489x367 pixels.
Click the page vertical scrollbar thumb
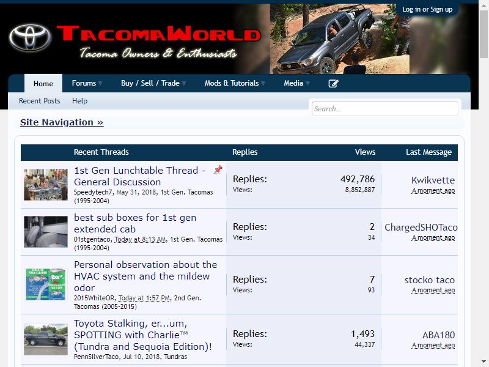pos(483,34)
